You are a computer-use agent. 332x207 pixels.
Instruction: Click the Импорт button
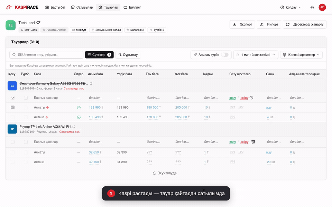(x=269, y=24)
